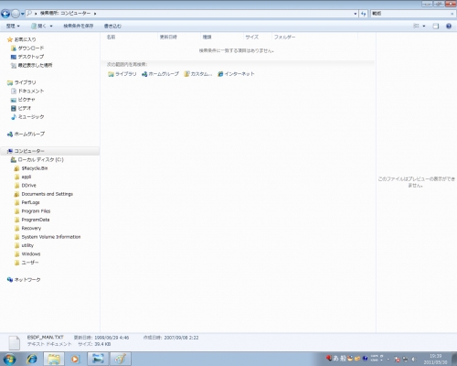Click Save search toolbar button

pos(79,26)
